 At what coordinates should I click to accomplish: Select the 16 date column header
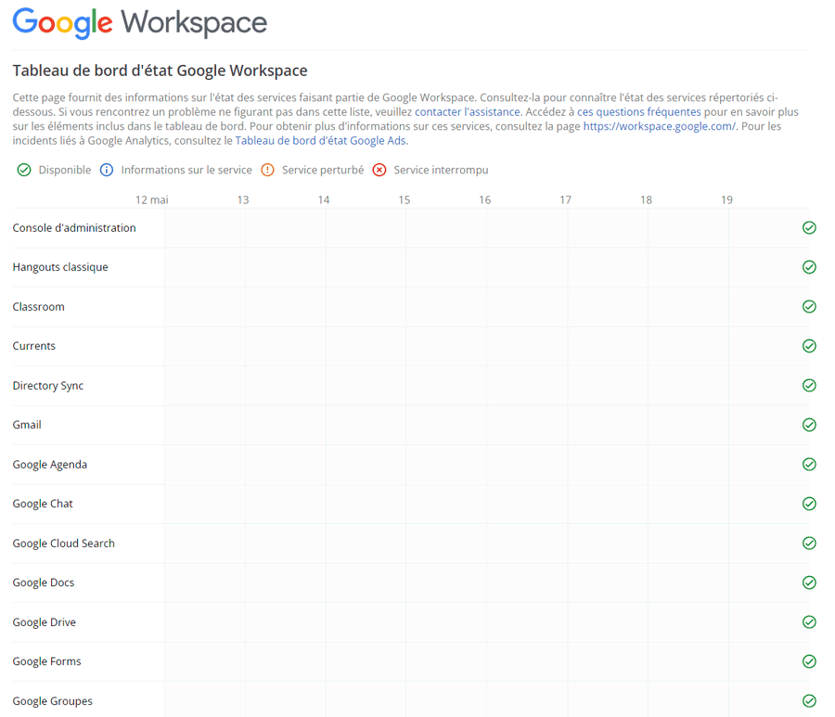click(484, 199)
